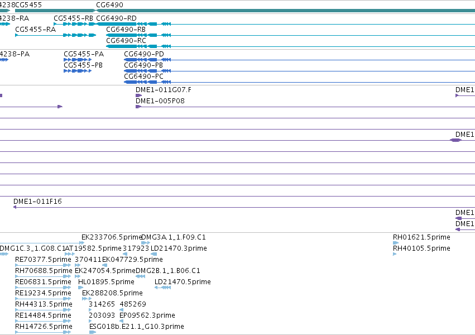
Task: Select EST RE70377.5prime
Action: click(x=43, y=265)
